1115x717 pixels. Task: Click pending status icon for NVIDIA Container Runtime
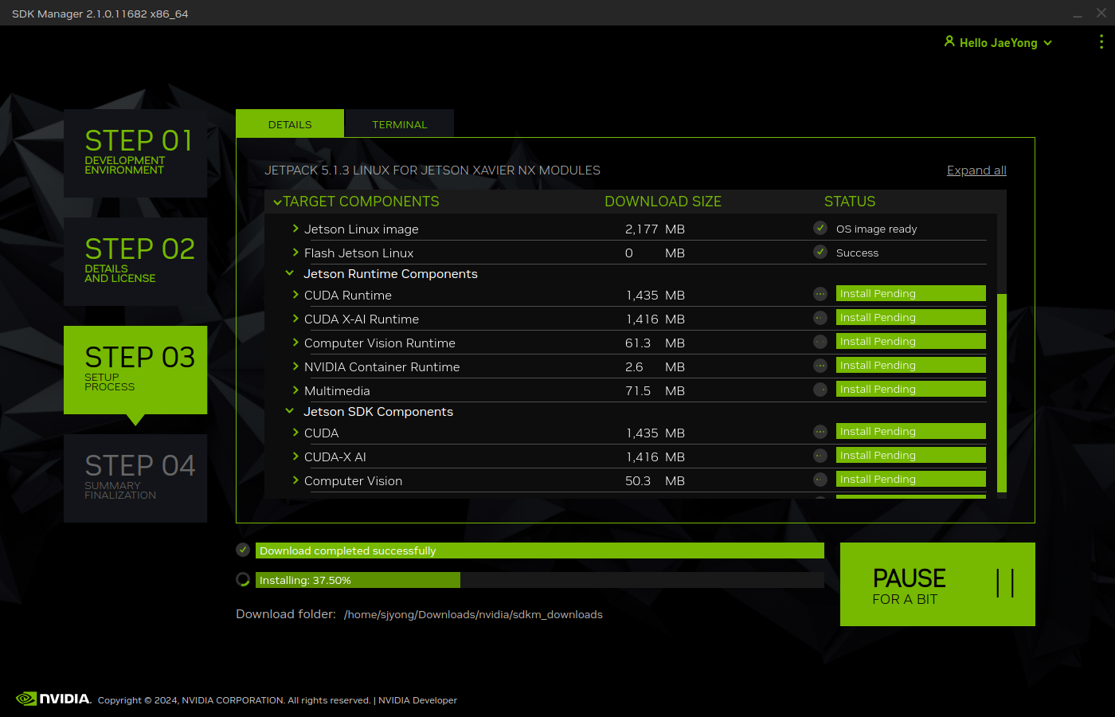coord(820,366)
